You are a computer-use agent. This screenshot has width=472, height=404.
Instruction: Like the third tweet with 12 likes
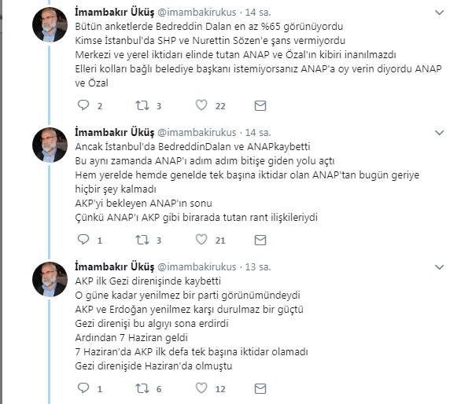201,388
